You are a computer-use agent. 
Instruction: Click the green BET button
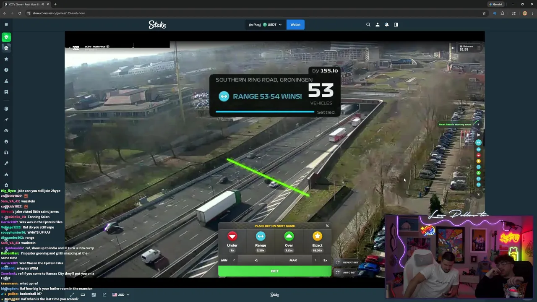[275, 271]
